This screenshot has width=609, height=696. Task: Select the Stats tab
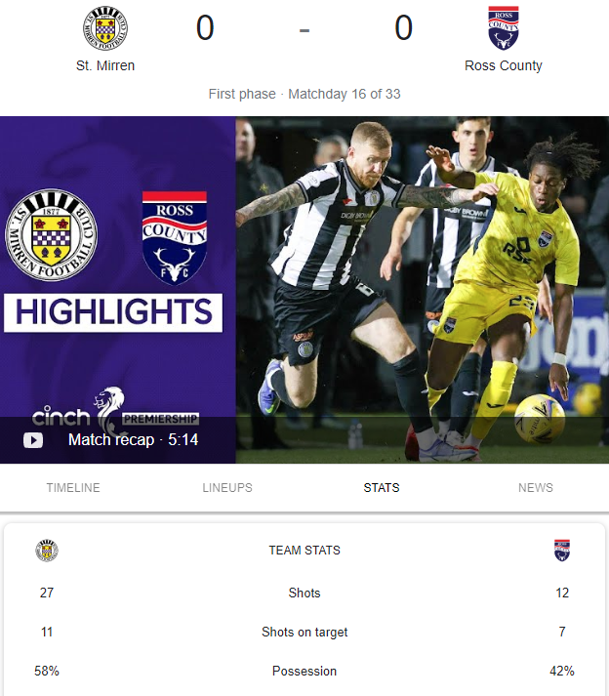[382, 487]
